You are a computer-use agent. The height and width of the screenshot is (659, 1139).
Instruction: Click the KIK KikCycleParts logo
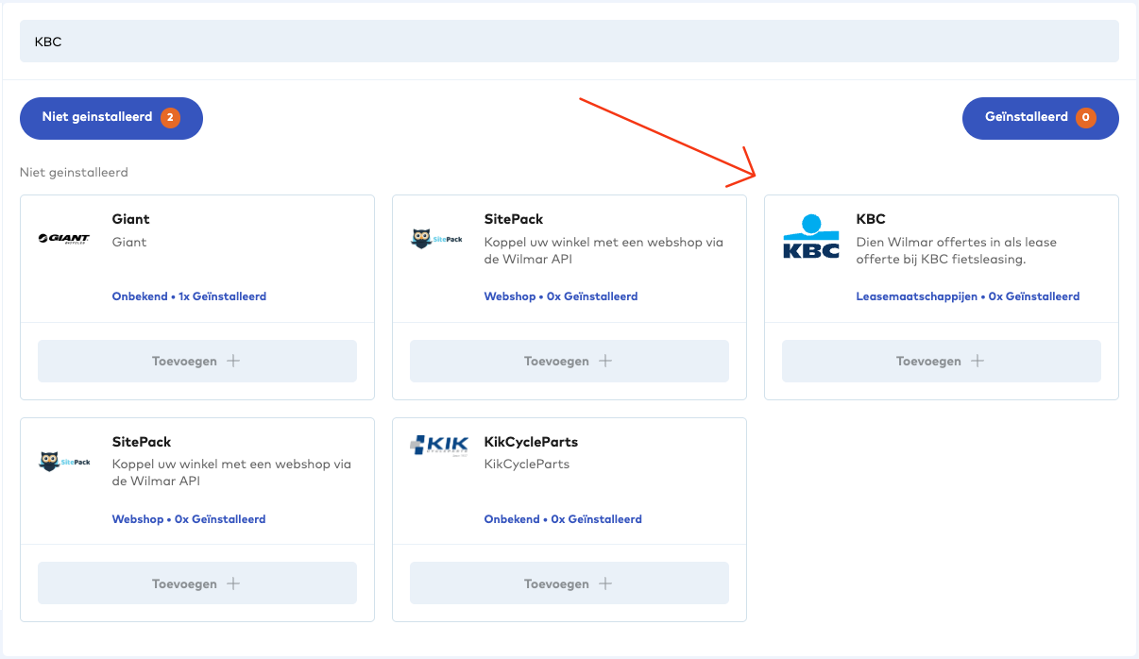(x=438, y=445)
